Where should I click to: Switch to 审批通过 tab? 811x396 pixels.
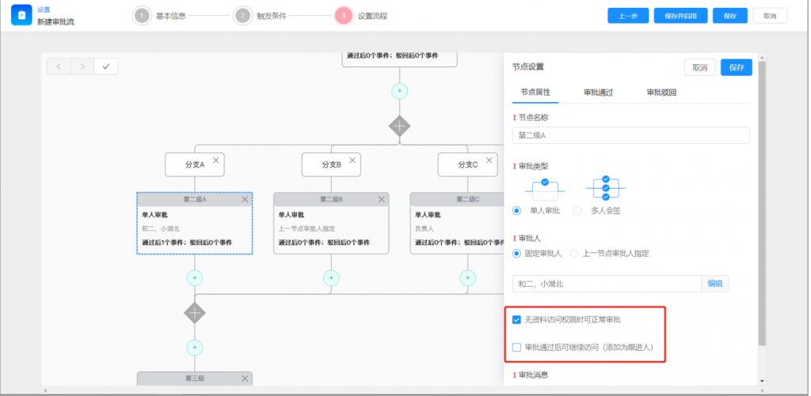(x=598, y=92)
